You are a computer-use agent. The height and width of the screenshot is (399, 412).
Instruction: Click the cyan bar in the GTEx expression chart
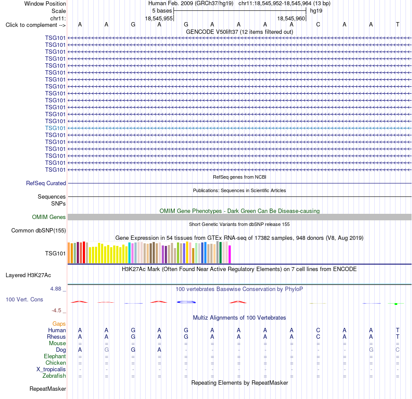(129, 253)
